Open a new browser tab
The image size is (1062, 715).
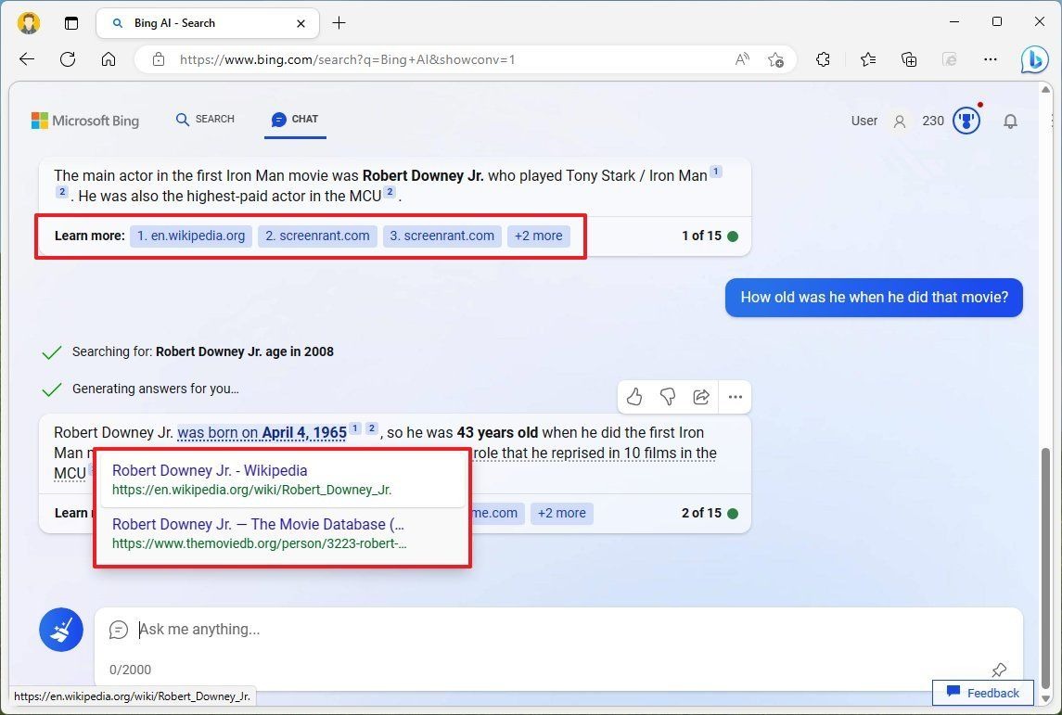click(x=339, y=23)
